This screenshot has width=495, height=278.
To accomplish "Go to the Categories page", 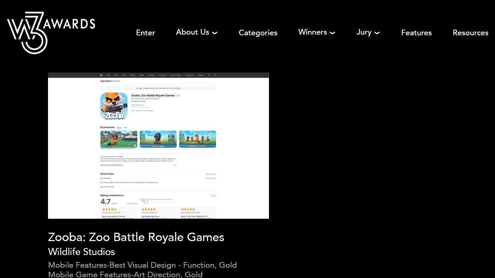I will [x=258, y=33].
